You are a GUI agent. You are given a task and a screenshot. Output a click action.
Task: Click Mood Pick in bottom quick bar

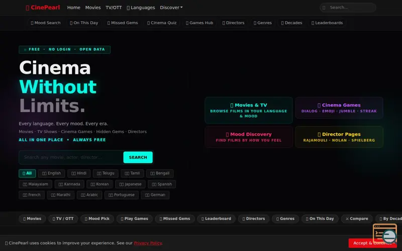97,219
